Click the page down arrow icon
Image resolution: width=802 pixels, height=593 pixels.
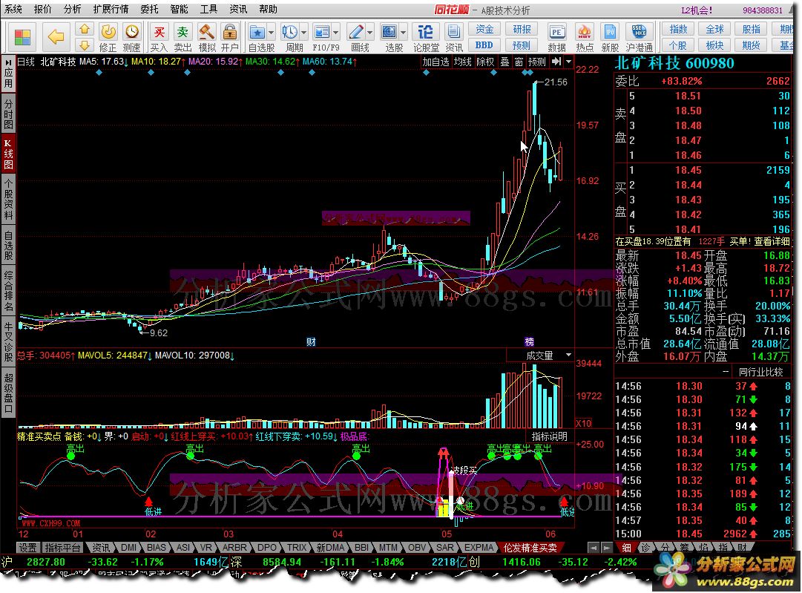point(85,45)
